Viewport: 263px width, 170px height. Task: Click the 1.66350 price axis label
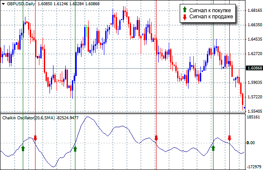click(255, 25)
